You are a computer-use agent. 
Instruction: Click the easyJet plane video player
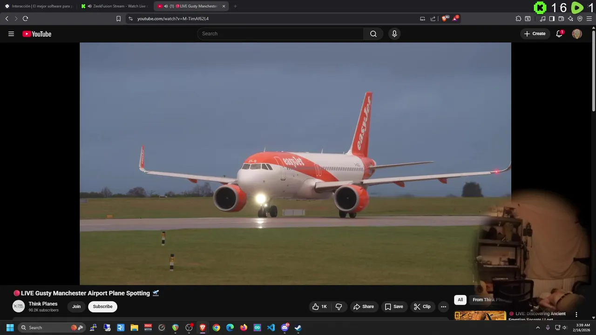(295, 164)
